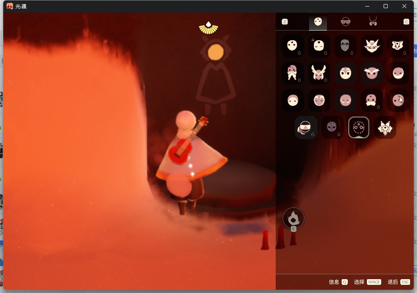417x293 pixels.
Task: Click the spirit silhouette with glowing face
Action: coord(216,74)
